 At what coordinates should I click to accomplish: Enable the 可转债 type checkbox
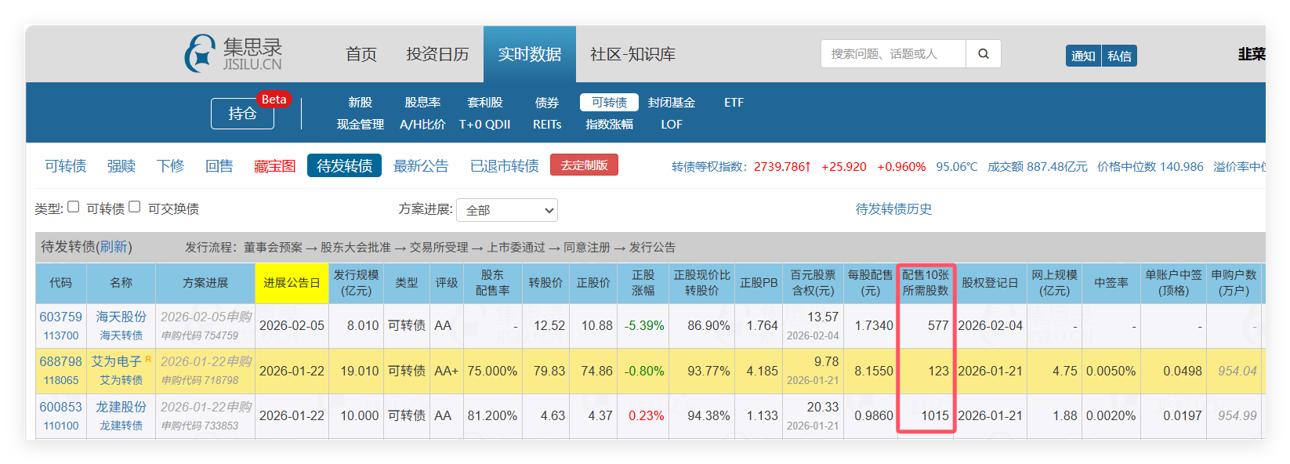coord(74,207)
